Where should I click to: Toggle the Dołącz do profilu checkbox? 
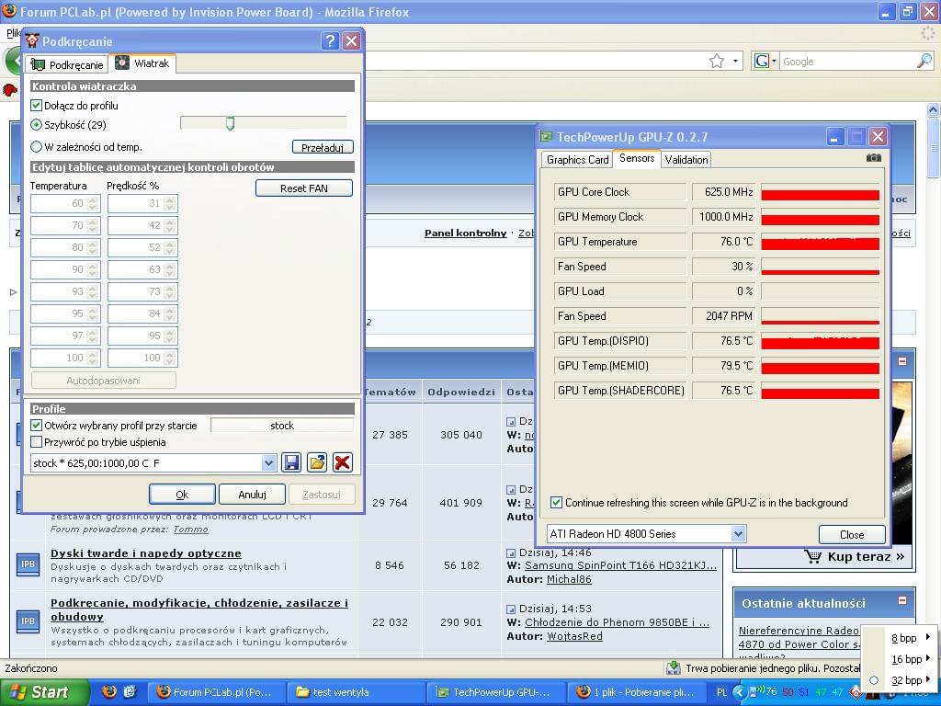37,106
